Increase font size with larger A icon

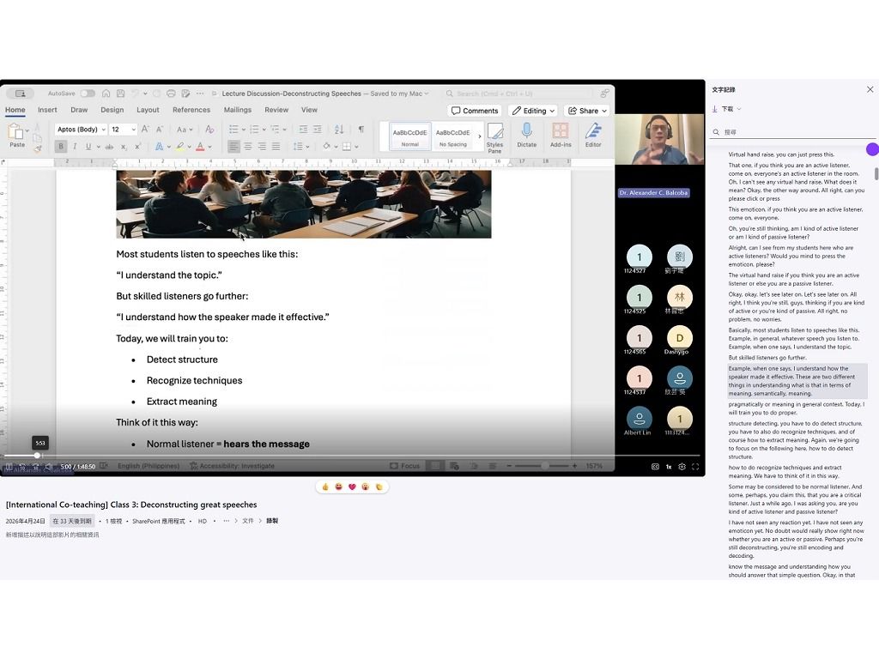145,130
